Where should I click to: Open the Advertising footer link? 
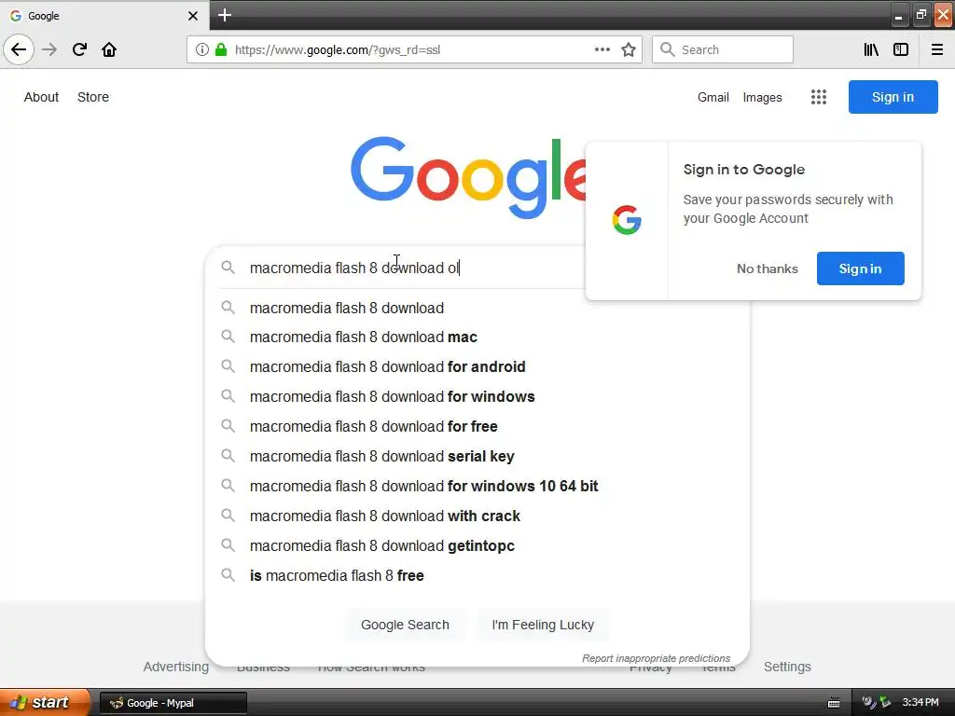point(176,667)
